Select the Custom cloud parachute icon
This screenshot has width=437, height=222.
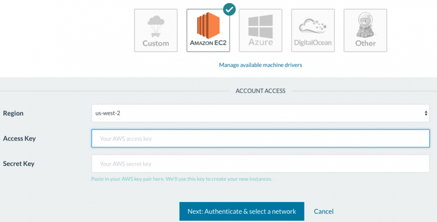156,27
